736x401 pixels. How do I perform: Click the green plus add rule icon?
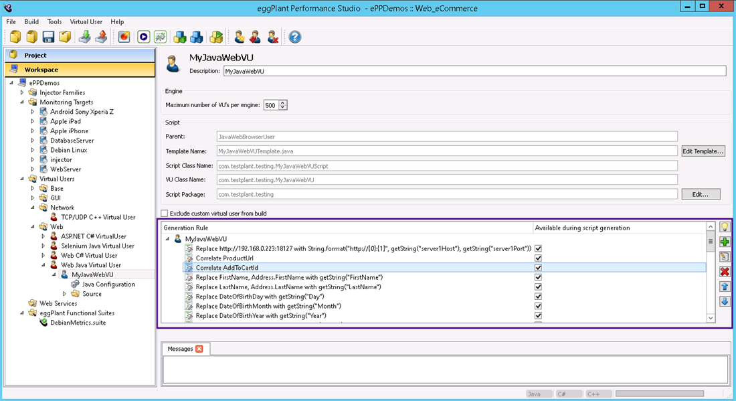pos(724,242)
